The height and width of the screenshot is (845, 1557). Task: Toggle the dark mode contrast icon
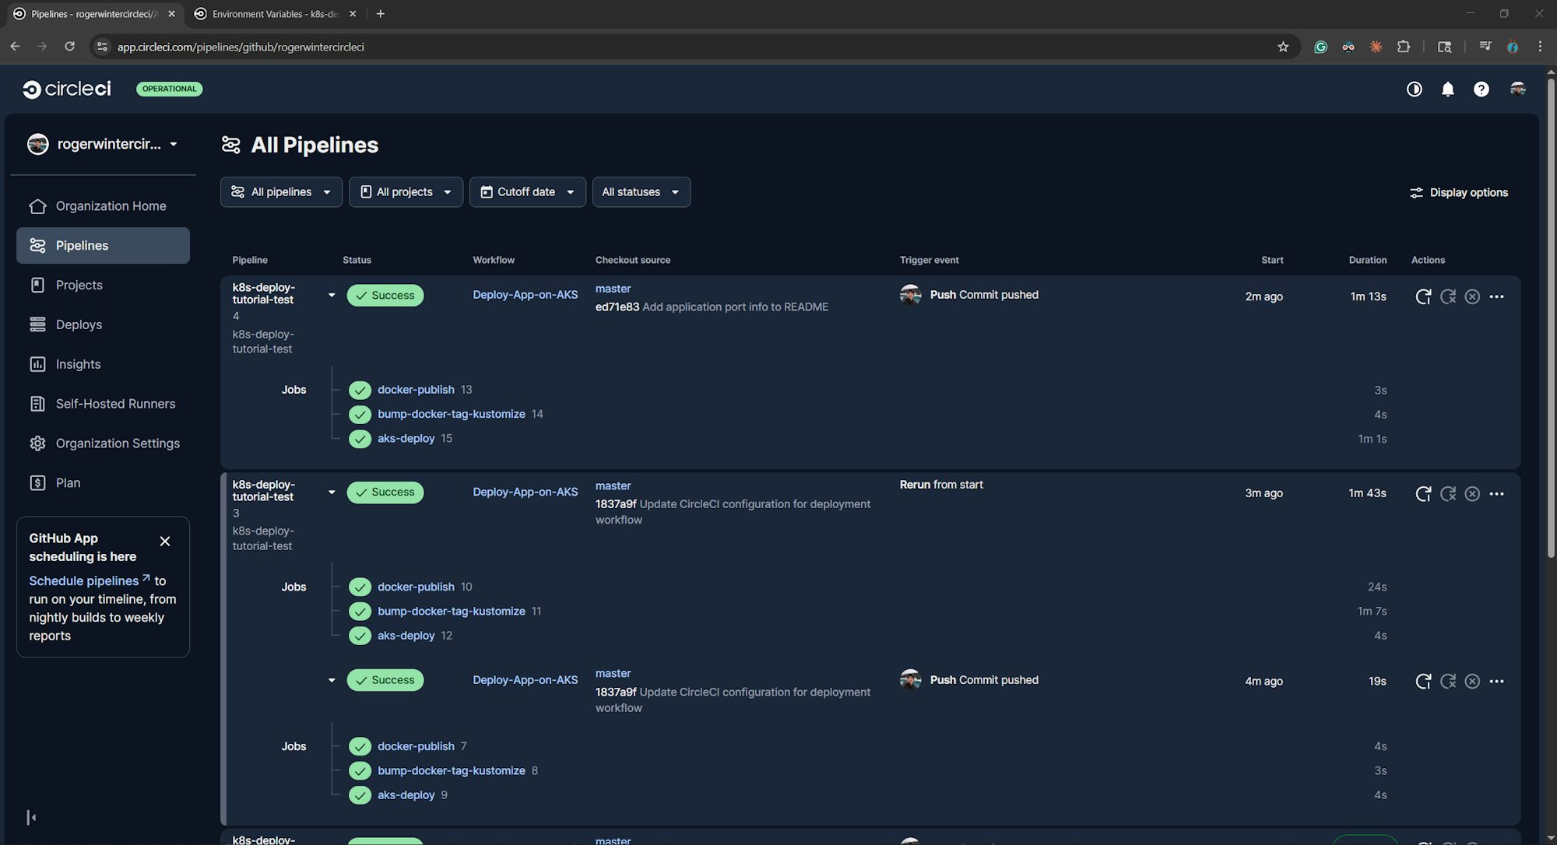pyautogui.click(x=1414, y=89)
